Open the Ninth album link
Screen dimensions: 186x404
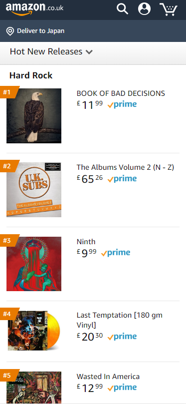pos(86,242)
